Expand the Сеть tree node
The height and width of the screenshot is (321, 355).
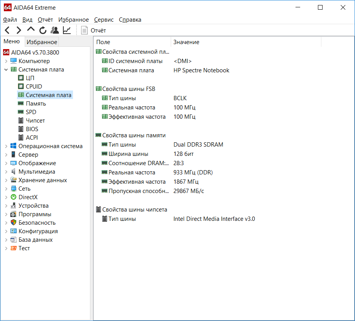(6, 189)
